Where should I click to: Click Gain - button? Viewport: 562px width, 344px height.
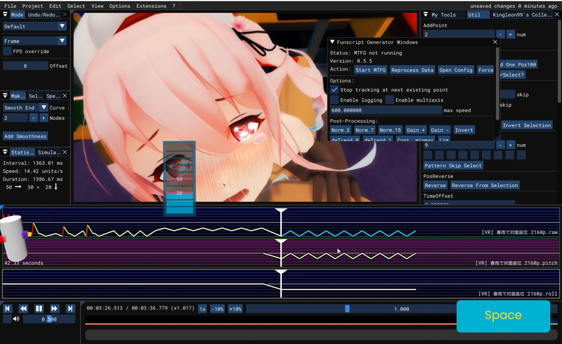click(x=440, y=130)
